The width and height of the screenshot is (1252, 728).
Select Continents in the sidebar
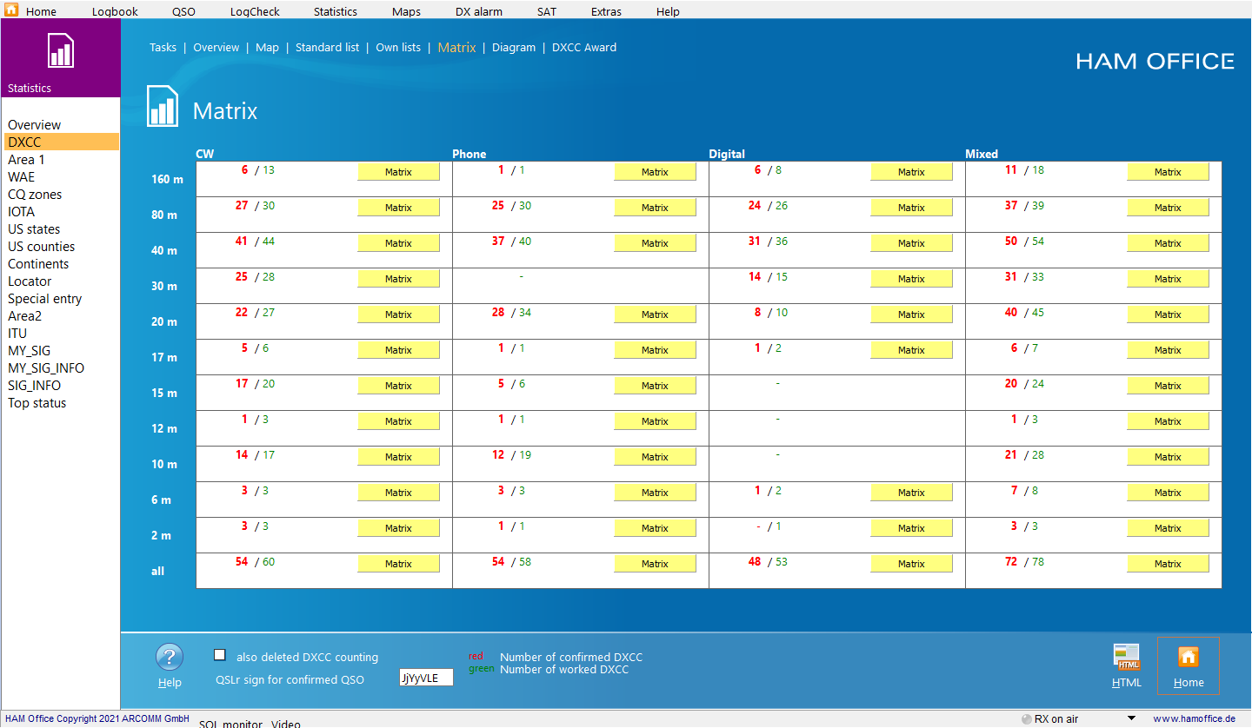click(x=38, y=264)
